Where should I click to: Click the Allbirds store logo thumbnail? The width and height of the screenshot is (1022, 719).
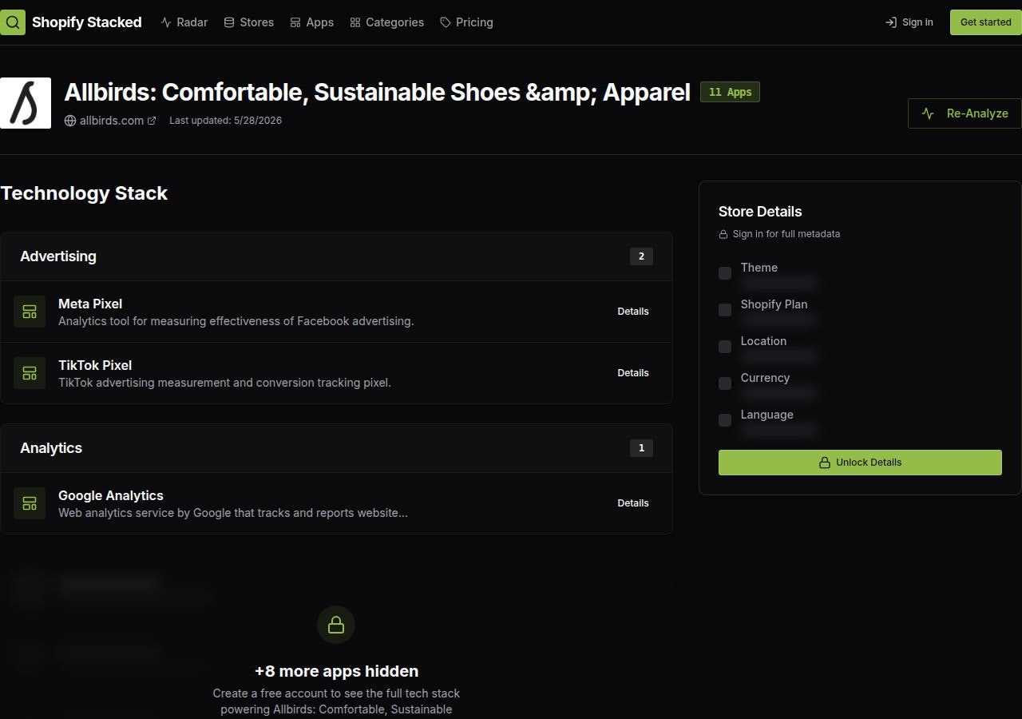pos(26,103)
